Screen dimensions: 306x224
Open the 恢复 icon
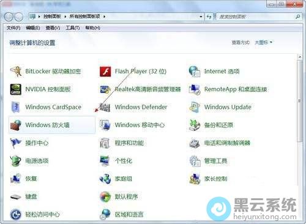[16, 179]
